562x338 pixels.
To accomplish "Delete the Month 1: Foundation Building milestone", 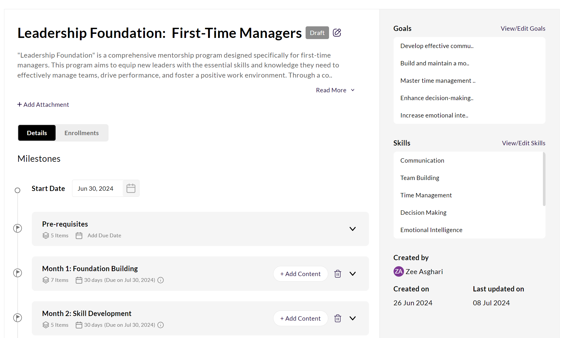I will 337,274.
